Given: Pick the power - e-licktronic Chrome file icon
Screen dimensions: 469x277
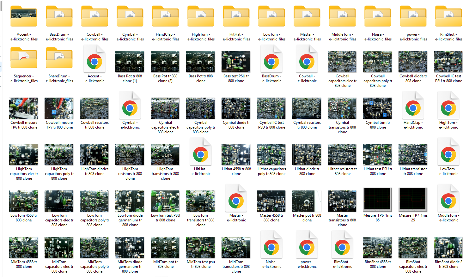Looking at the screenshot, I should coord(307,244).
